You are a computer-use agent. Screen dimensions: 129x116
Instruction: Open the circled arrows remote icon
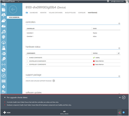pyautogui.click(x=4, y=76)
